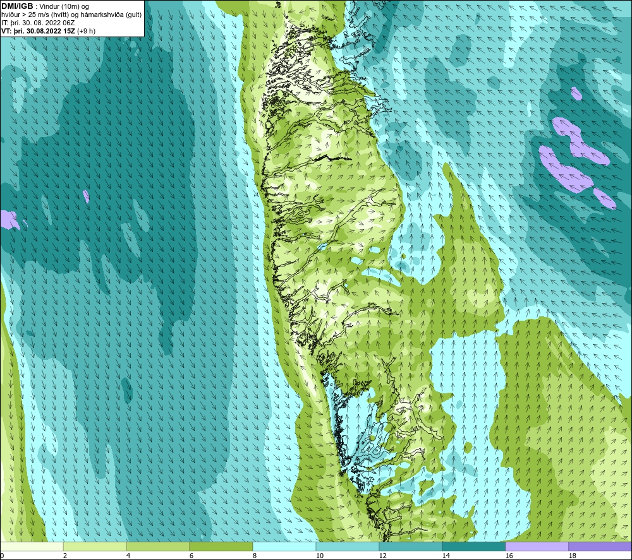Screen dimensions: 632x560
Task: Click the 16–18 m/s light purple legend segment
Action: 537,547
